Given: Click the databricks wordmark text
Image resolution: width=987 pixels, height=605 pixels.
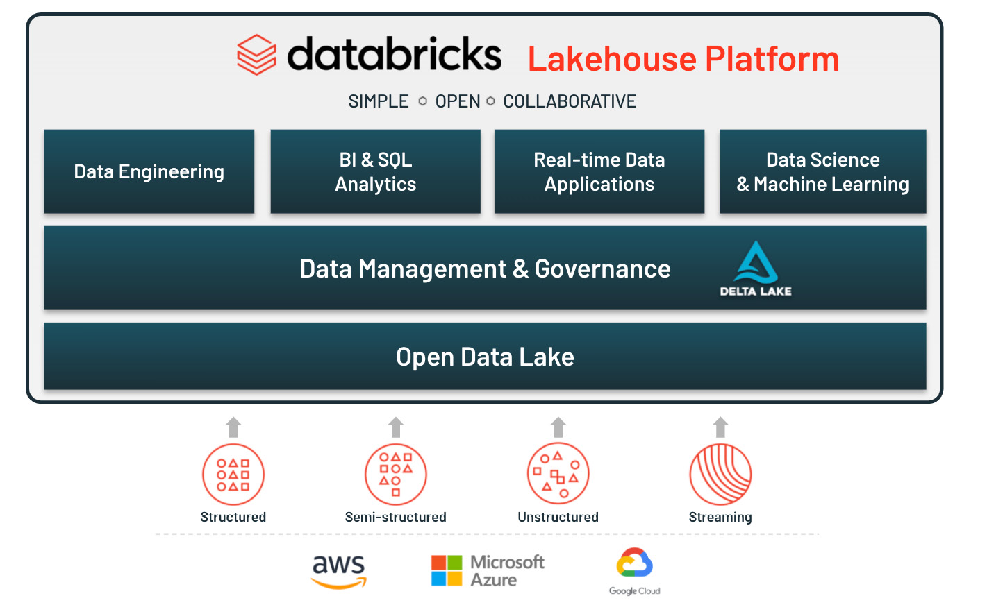Looking at the screenshot, I should [x=394, y=54].
